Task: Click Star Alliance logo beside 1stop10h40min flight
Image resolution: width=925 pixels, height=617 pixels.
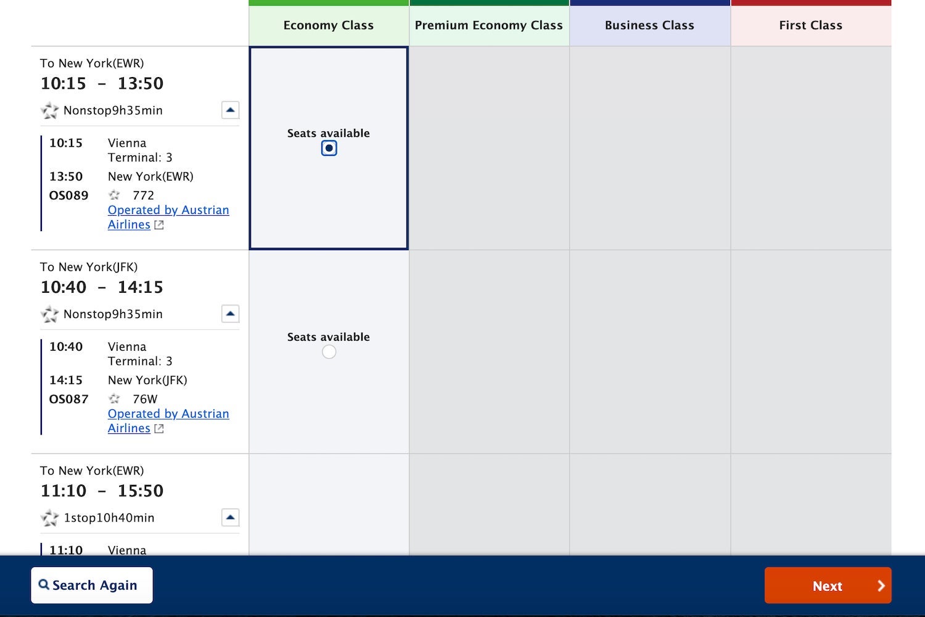Action: click(x=49, y=518)
